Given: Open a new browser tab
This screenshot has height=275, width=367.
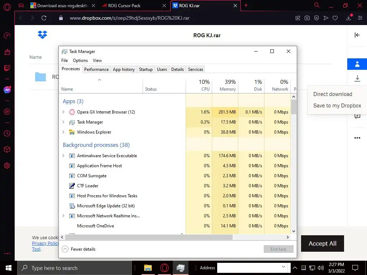Looking at the screenshot, I should 246,5.
